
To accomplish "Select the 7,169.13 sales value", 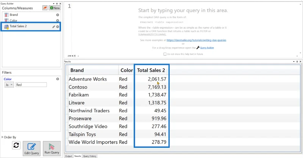I will 157,87.
